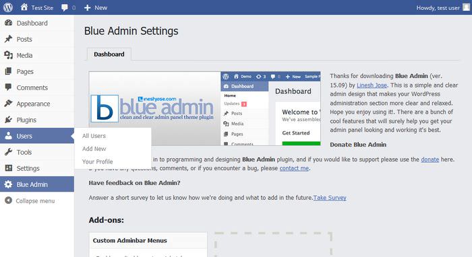The width and height of the screenshot is (472, 257).
Task: Click the Collapse menu text
Action: click(35, 201)
